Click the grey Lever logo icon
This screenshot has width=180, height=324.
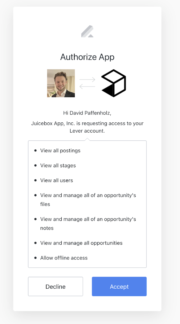point(88,31)
